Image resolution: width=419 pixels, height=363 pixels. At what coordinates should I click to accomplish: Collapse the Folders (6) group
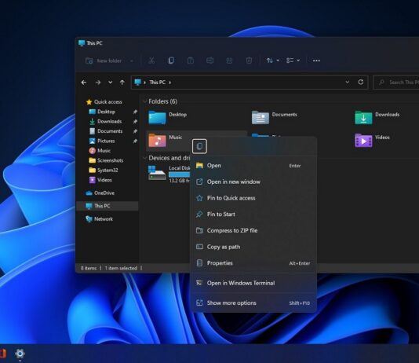tap(145, 101)
